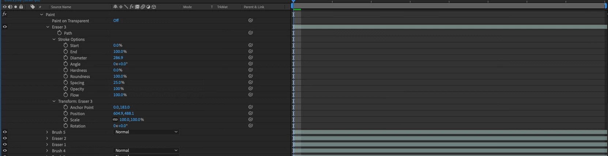
Task: Click the Frame Blending header icon
Action: [x=137, y=7]
